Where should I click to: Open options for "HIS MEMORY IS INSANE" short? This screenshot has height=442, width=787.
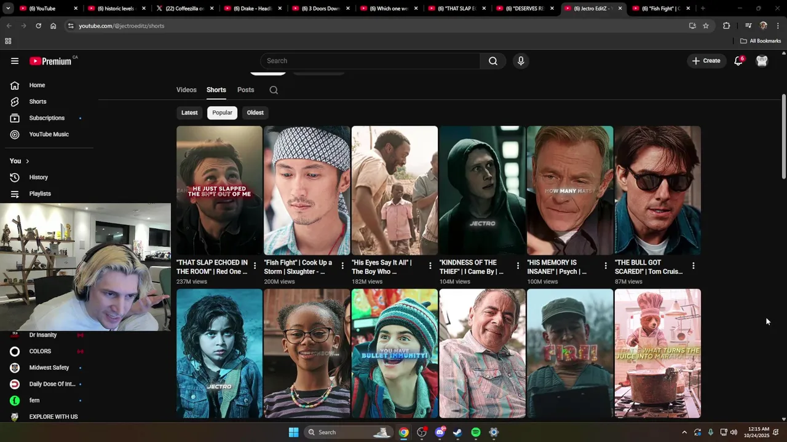click(606, 266)
